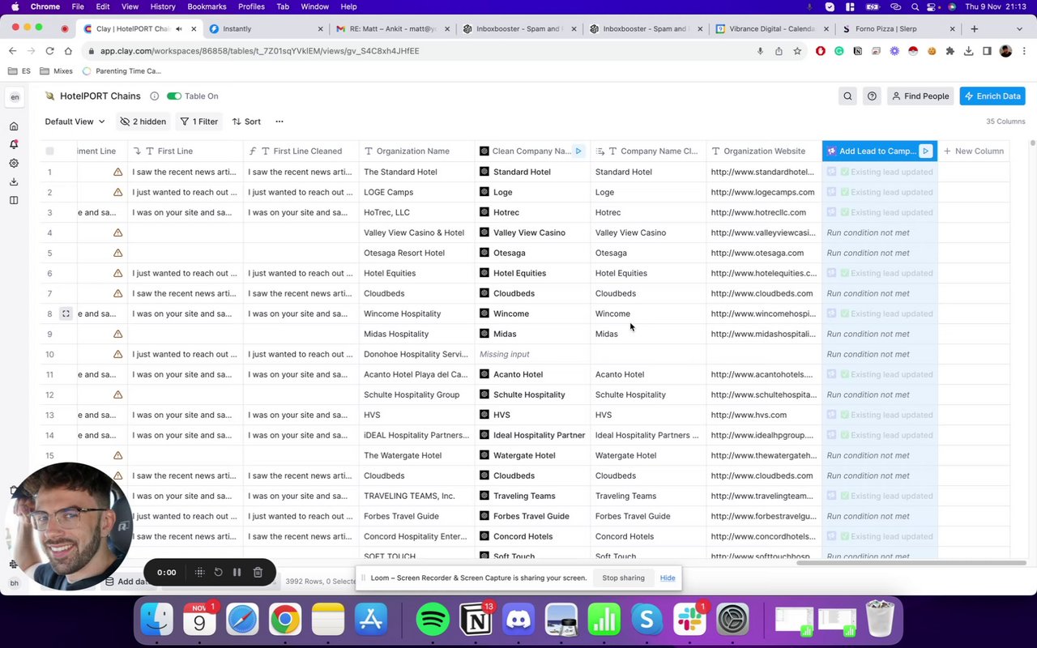Select the http://www.hvs.com website cell
This screenshot has height=648, width=1037.
tap(764, 415)
